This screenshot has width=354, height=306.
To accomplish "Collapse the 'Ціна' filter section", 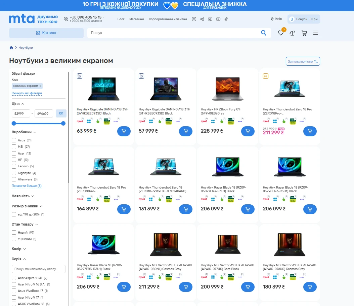I will tap(18, 104).
